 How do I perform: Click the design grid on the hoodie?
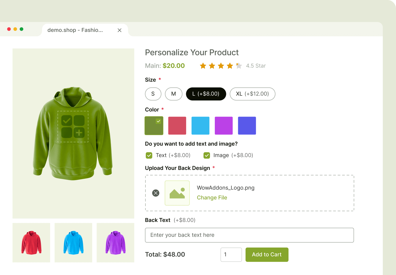pos(73,127)
